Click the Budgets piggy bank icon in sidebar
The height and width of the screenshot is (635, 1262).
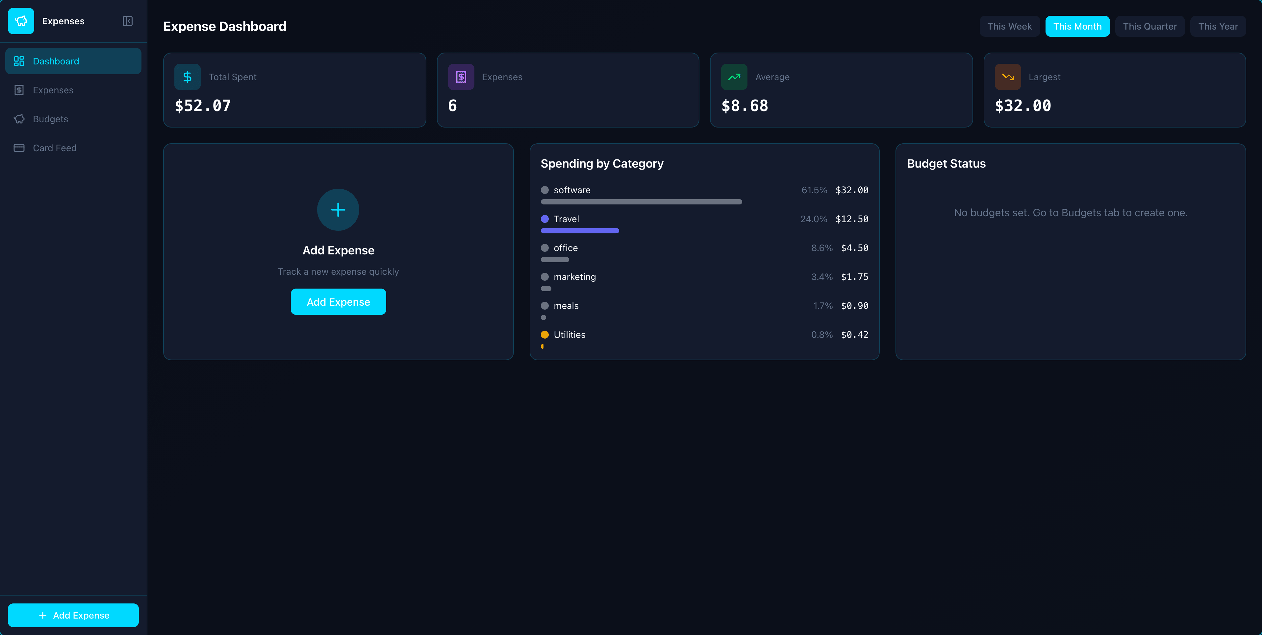click(19, 119)
